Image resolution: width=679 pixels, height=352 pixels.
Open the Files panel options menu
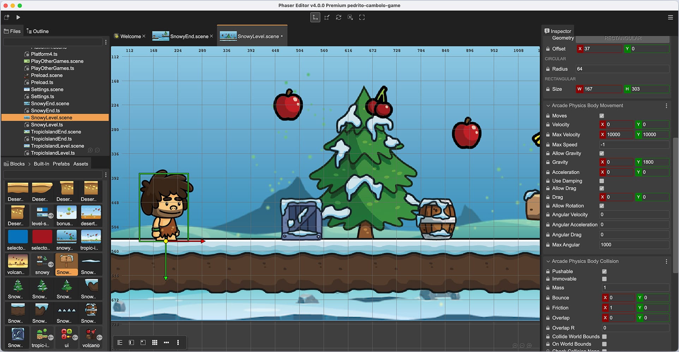106,42
